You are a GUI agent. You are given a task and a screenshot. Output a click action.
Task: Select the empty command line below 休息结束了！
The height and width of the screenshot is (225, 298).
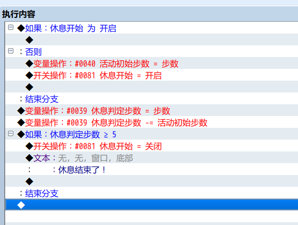(151, 181)
